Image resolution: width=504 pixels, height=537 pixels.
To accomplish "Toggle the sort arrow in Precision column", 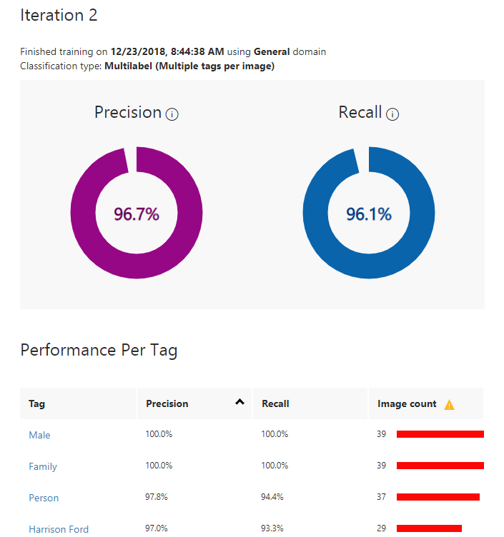I will pyautogui.click(x=239, y=403).
